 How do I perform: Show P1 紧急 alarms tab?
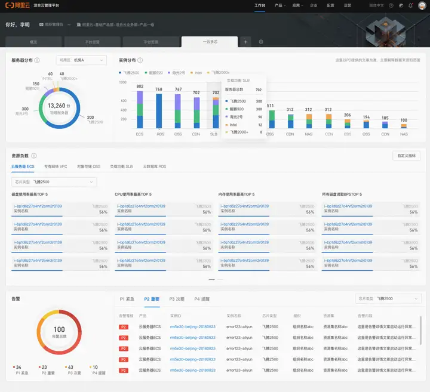click(x=127, y=299)
